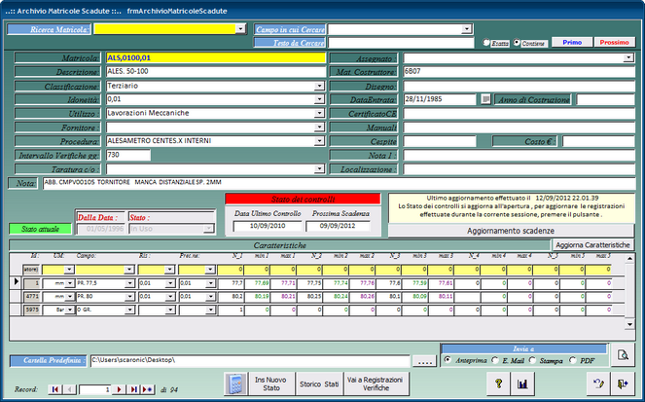Open the Assegnato dropdown arrow

tap(628, 58)
